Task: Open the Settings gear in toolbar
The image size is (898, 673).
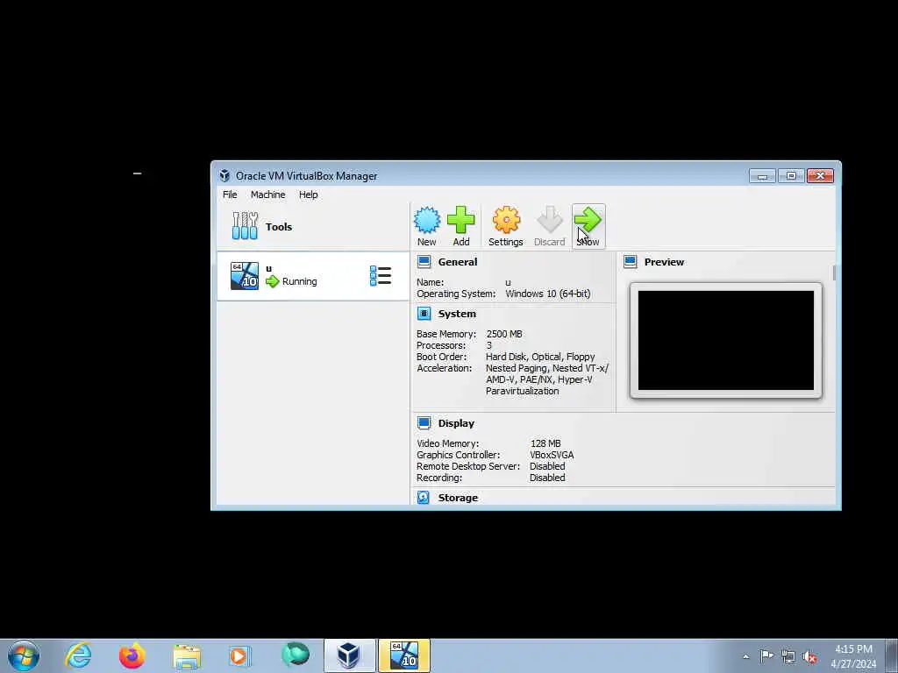Action: coord(506,226)
